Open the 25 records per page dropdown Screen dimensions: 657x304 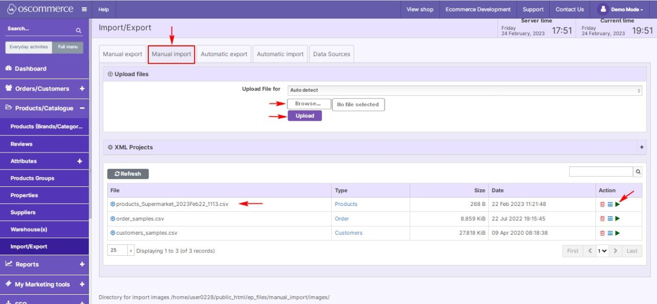[x=121, y=251]
